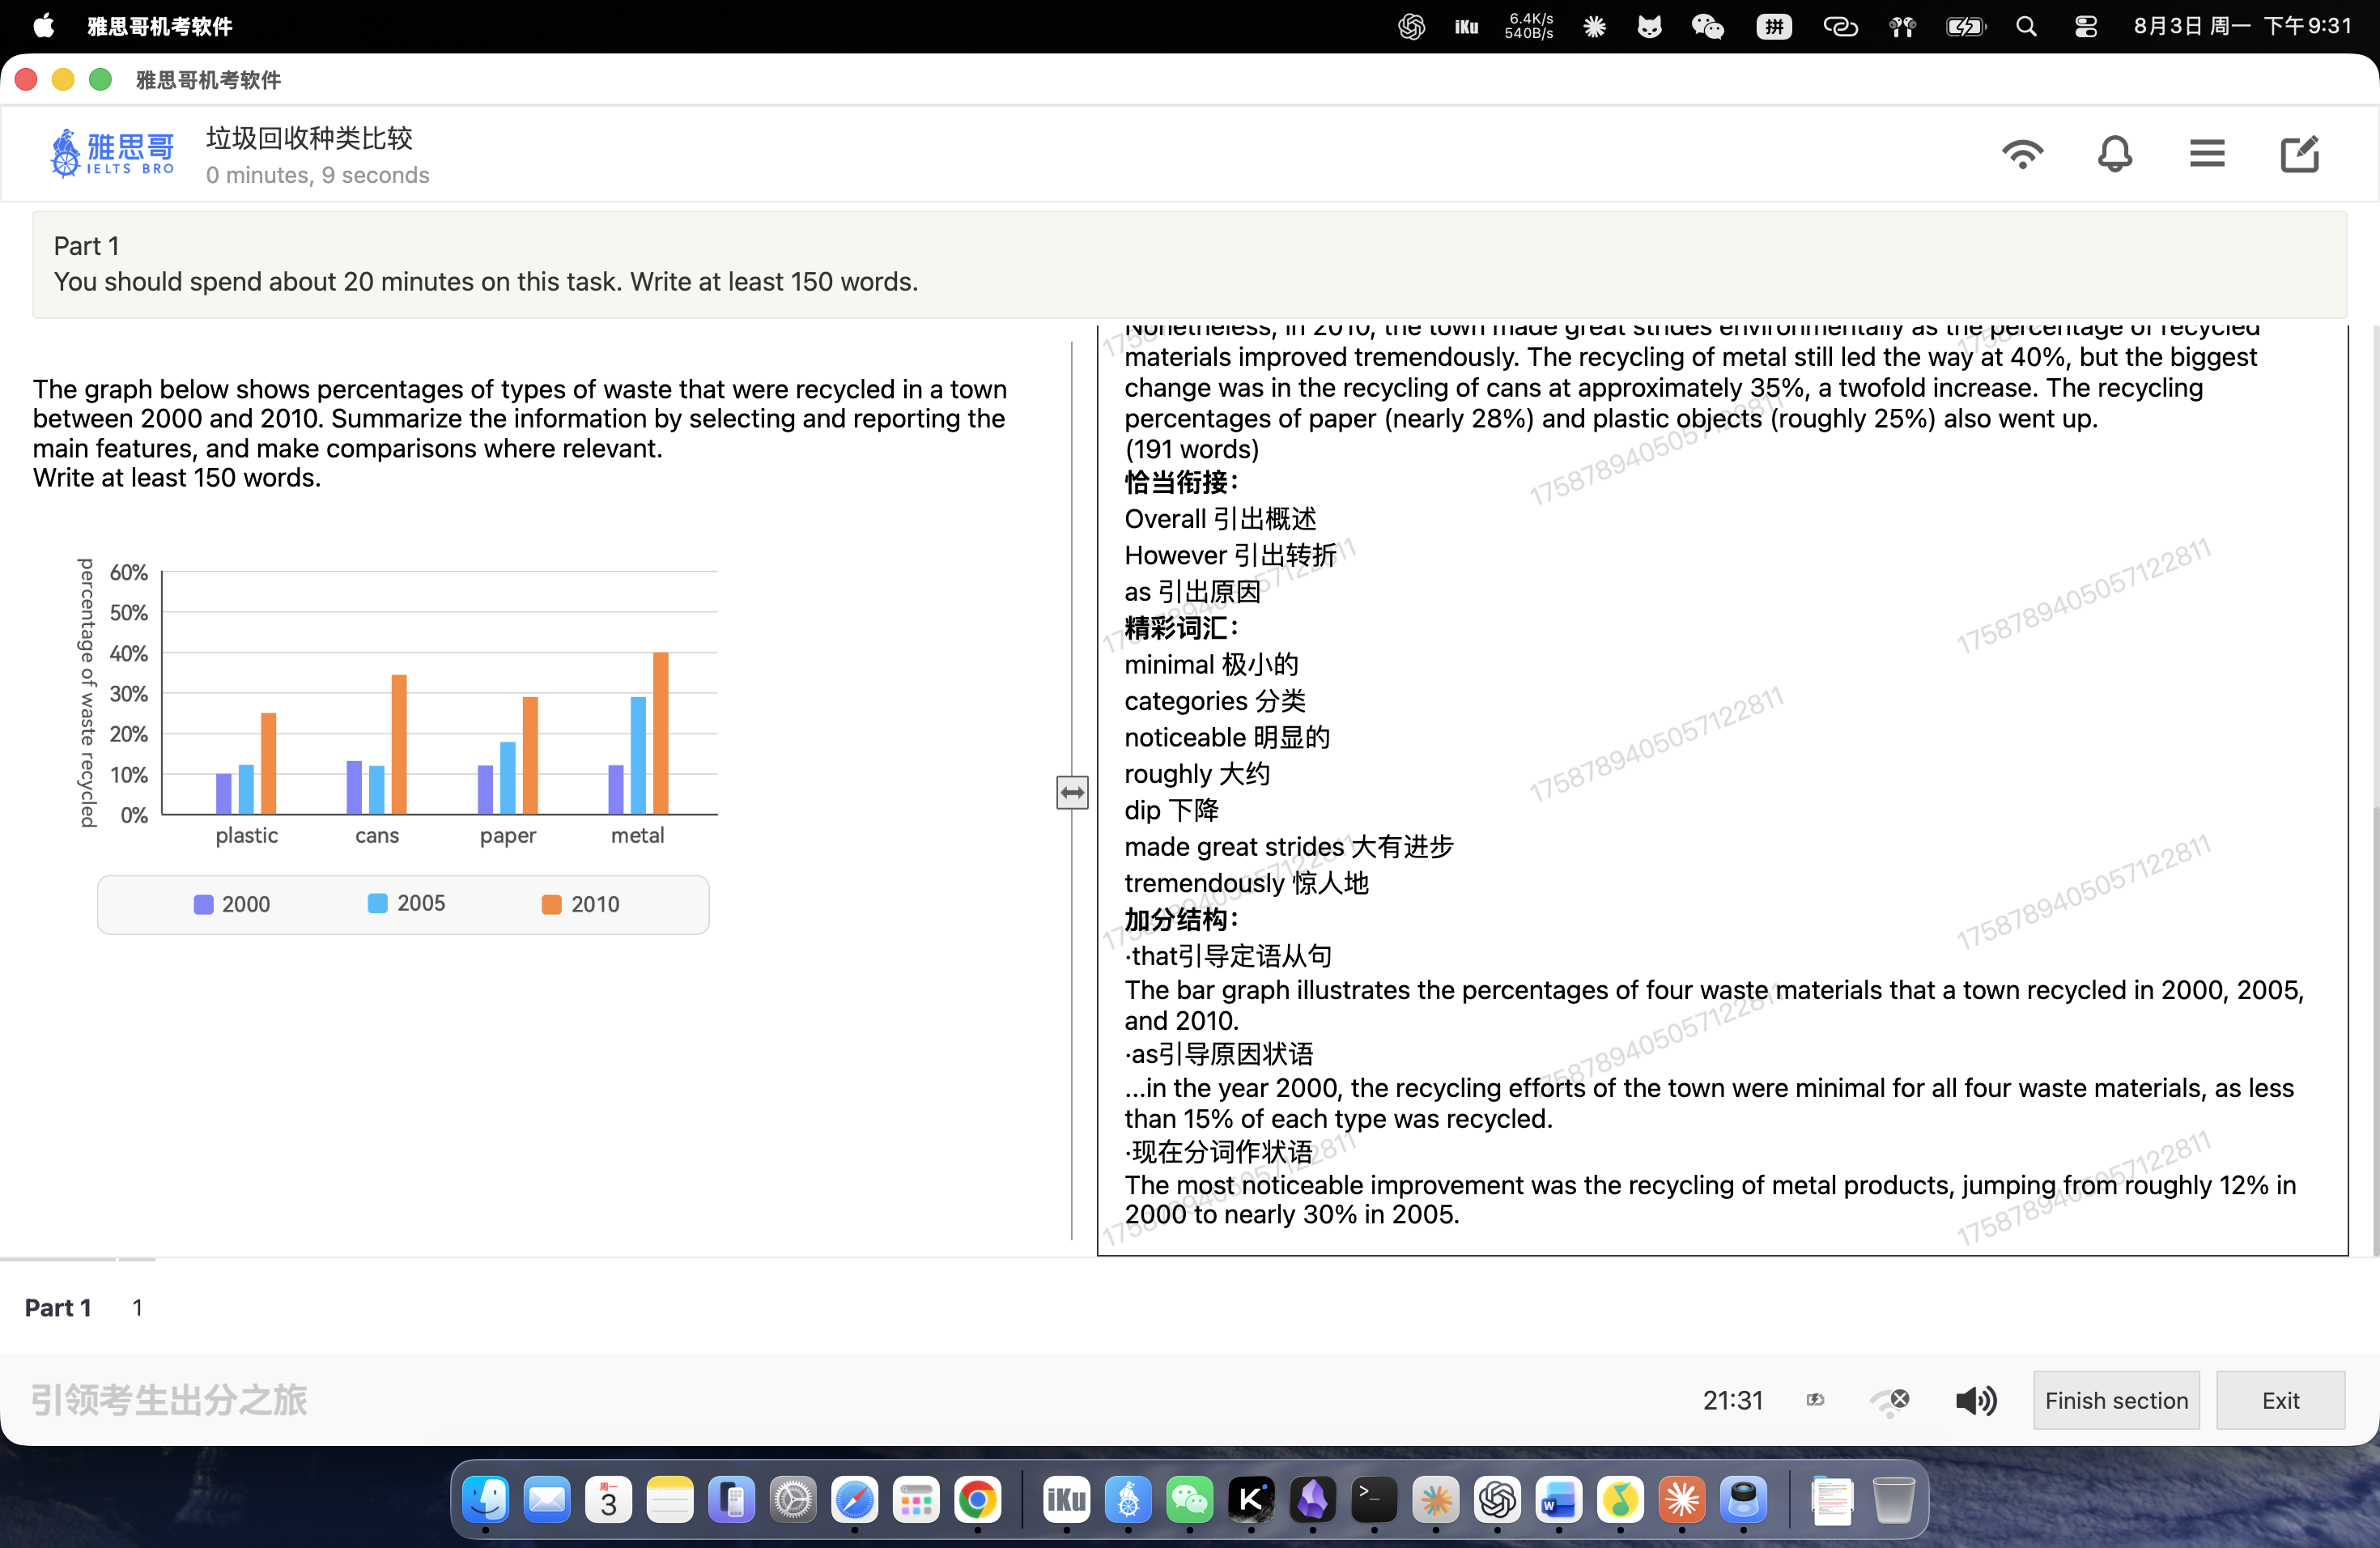The width and height of the screenshot is (2380, 1548).
Task: Open Google Chrome in the Dock
Action: [x=978, y=1499]
